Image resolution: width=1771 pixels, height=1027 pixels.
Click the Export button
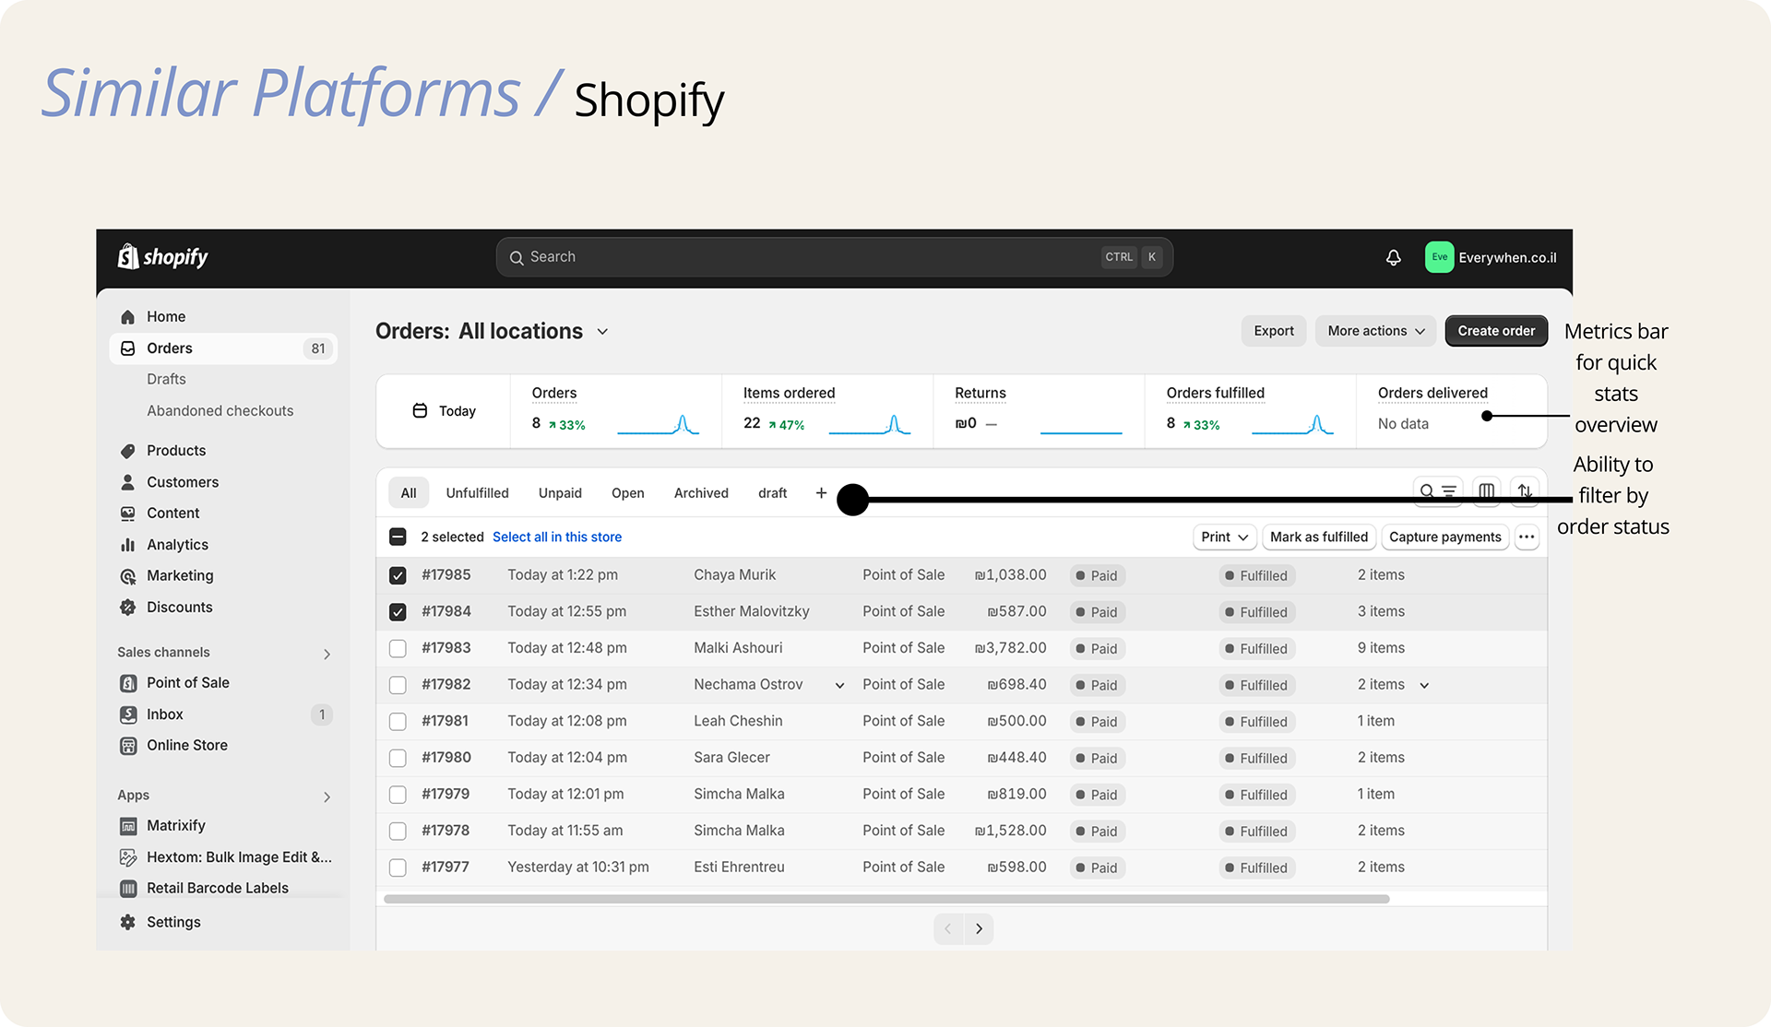coord(1273,331)
